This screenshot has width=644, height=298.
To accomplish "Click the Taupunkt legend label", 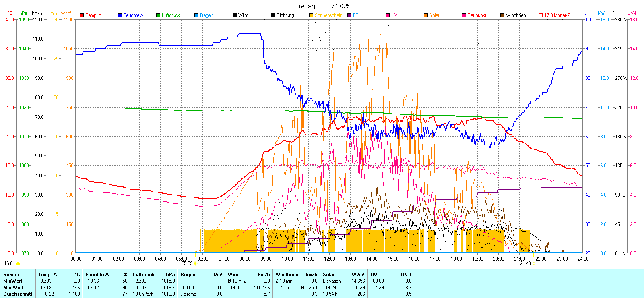I will (x=477, y=15).
